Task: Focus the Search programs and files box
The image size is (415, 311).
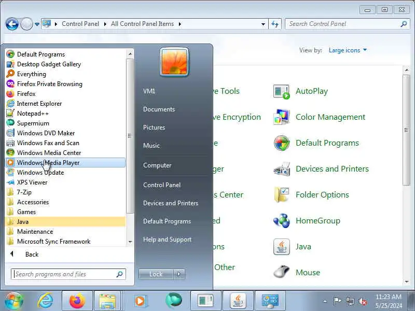Action: coord(68,274)
